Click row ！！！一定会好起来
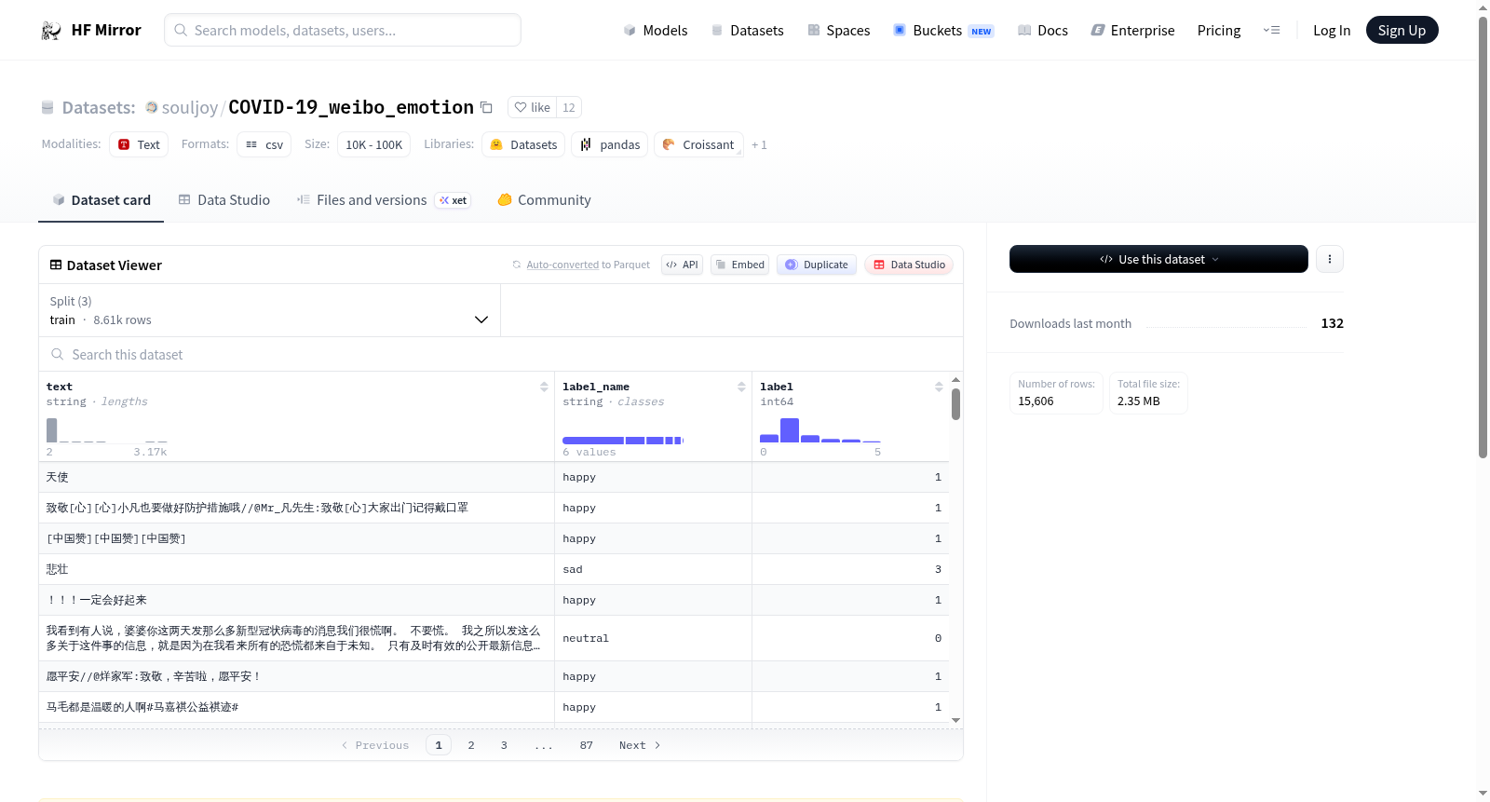 (494, 600)
